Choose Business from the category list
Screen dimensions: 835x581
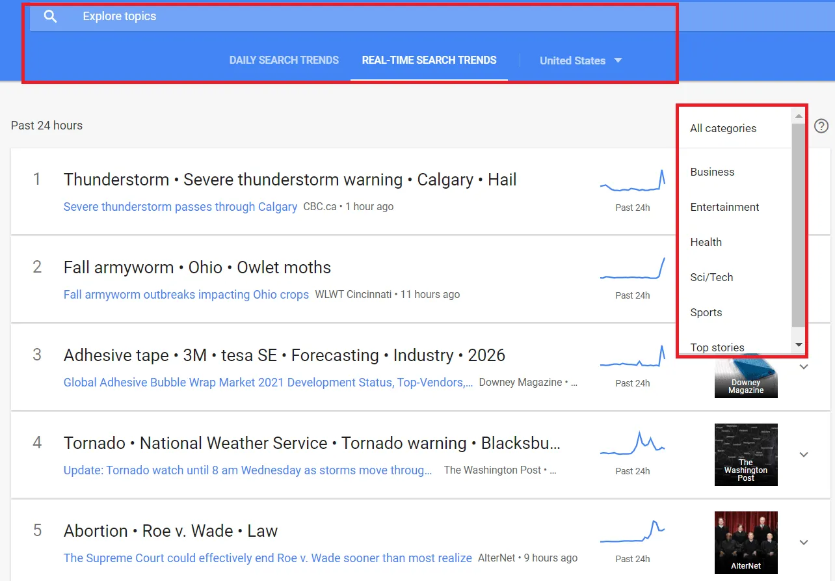pos(712,172)
